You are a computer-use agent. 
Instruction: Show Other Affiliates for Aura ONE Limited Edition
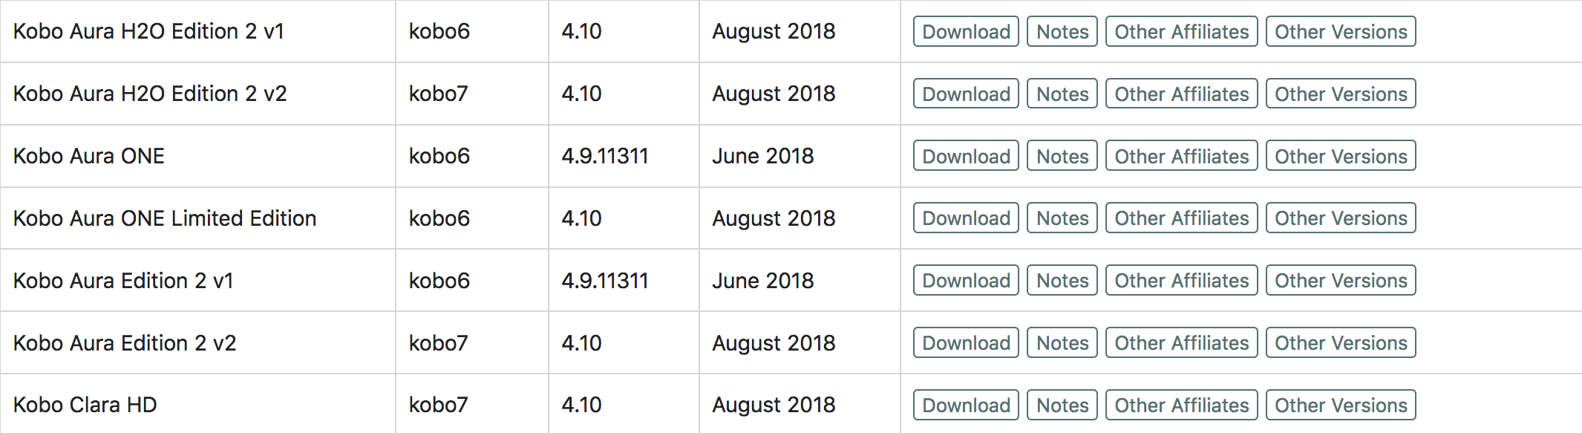[x=1181, y=218]
